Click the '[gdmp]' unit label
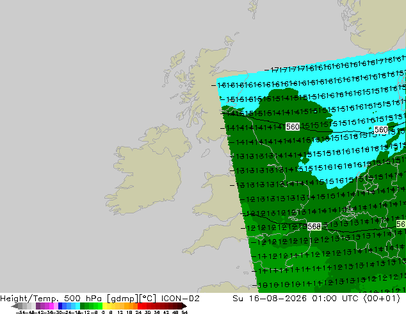This screenshot has height=314, width=406. (122, 298)
